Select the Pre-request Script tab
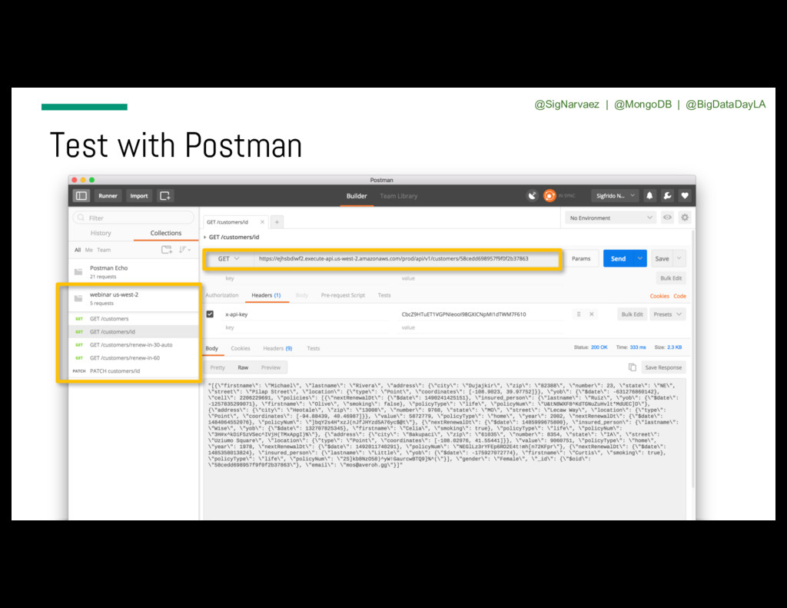787x608 pixels. (x=343, y=295)
